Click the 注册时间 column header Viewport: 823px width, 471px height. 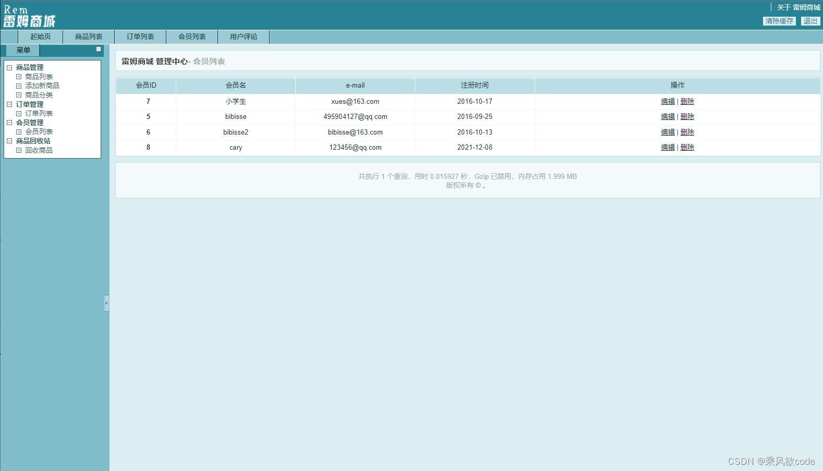point(475,86)
